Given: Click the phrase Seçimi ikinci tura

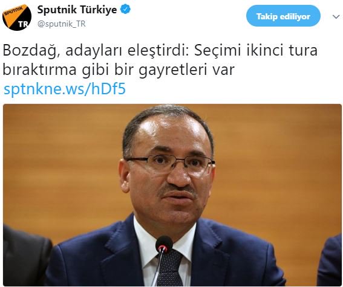Looking at the screenshot, I should point(256,50).
